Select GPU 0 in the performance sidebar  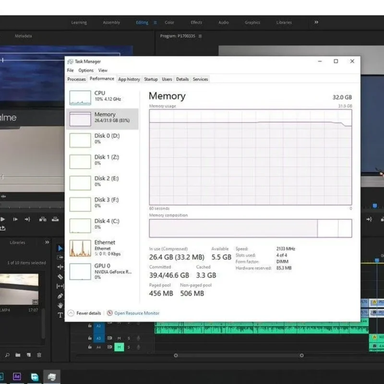point(102,271)
